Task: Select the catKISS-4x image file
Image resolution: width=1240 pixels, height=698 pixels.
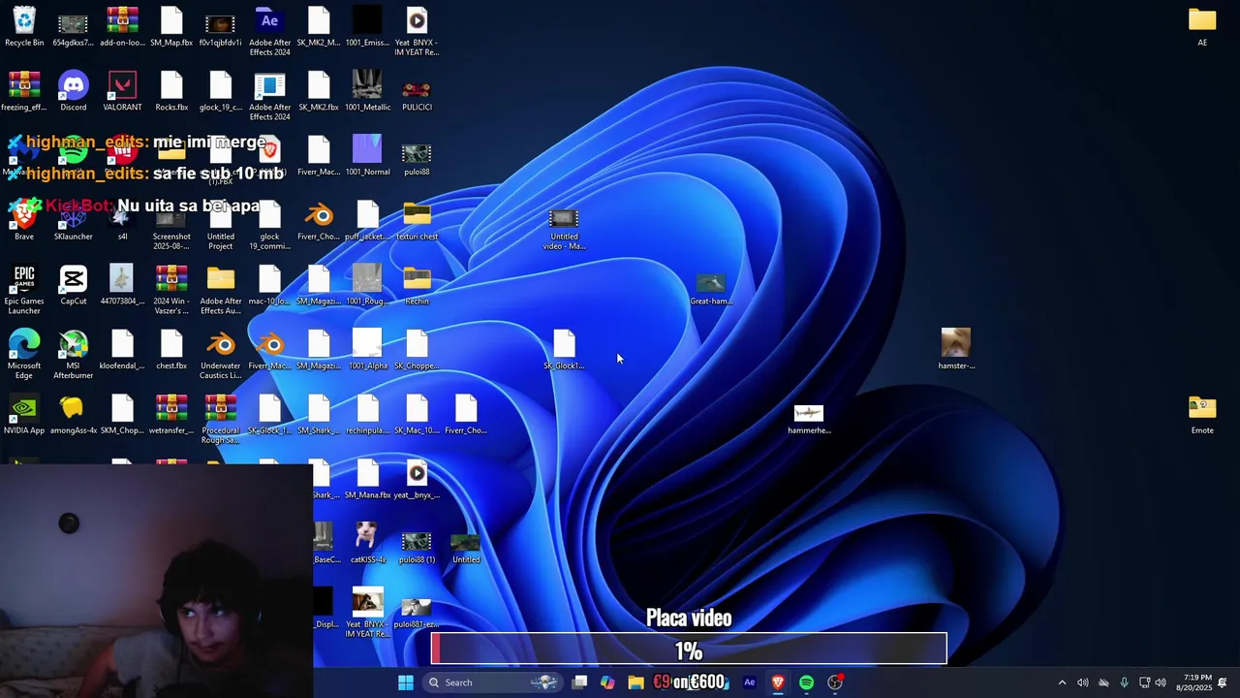Action: pos(367,544)
